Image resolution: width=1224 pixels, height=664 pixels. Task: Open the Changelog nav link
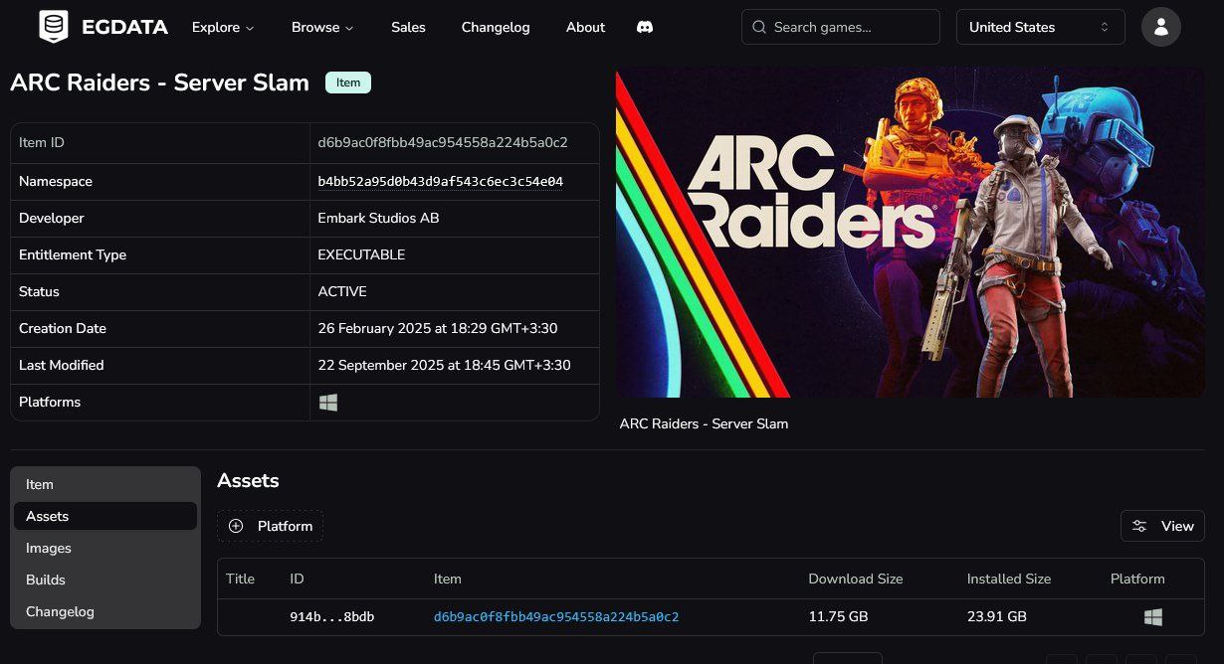click(496, 27)
